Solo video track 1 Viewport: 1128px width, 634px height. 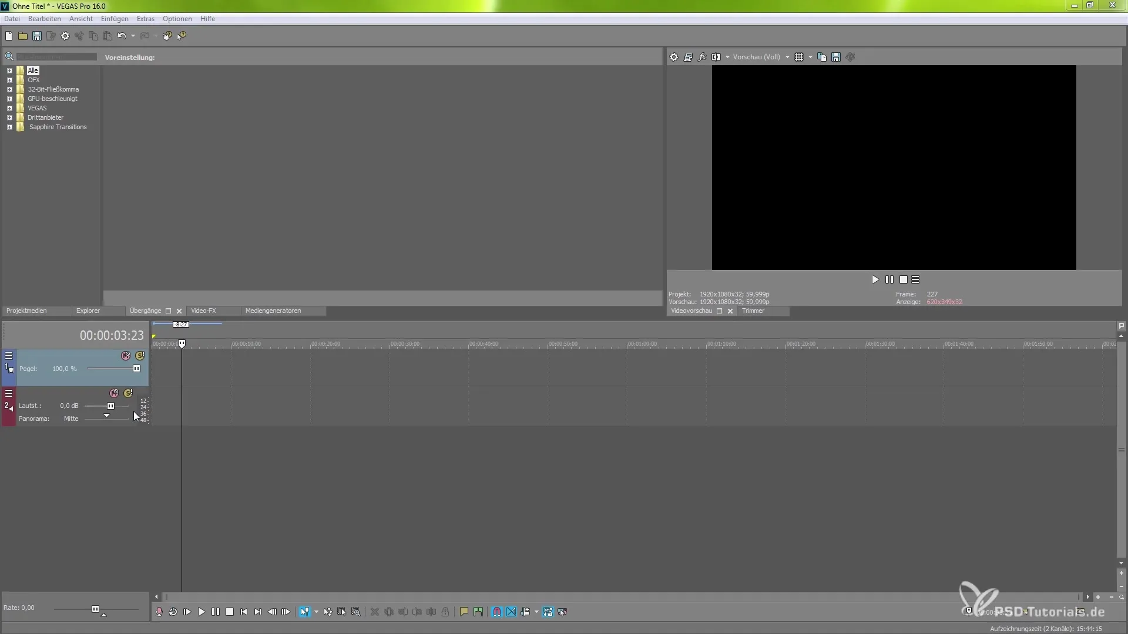click(x=140, y=356)
